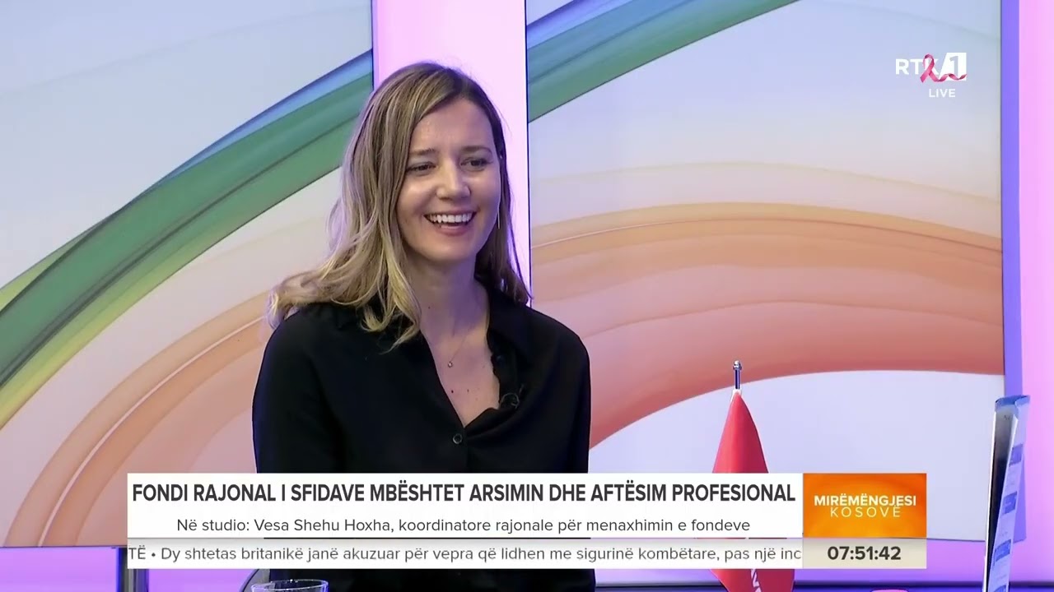Viewport: 1054px width, 592px height.
Task: Click the orange "Mirëmëngjesi Kosovë" program logo
Action: [865, 506]
